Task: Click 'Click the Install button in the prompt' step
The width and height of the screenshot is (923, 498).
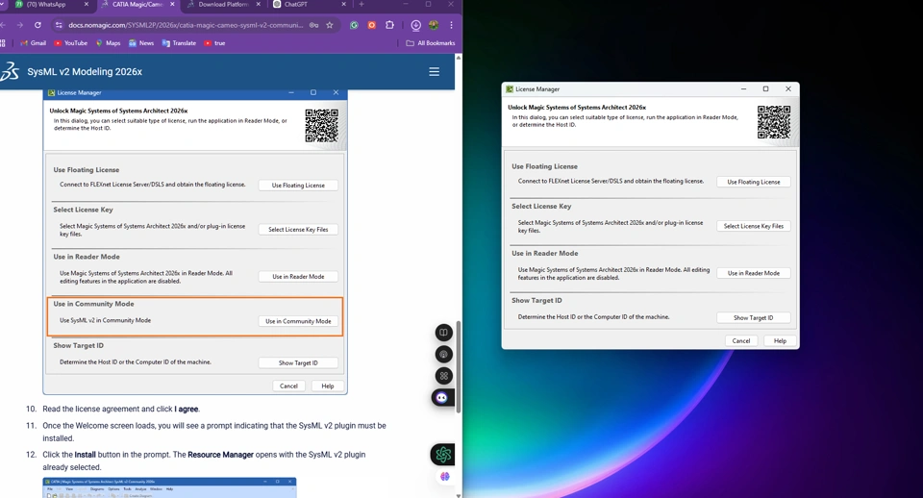Action: (204, 461)
